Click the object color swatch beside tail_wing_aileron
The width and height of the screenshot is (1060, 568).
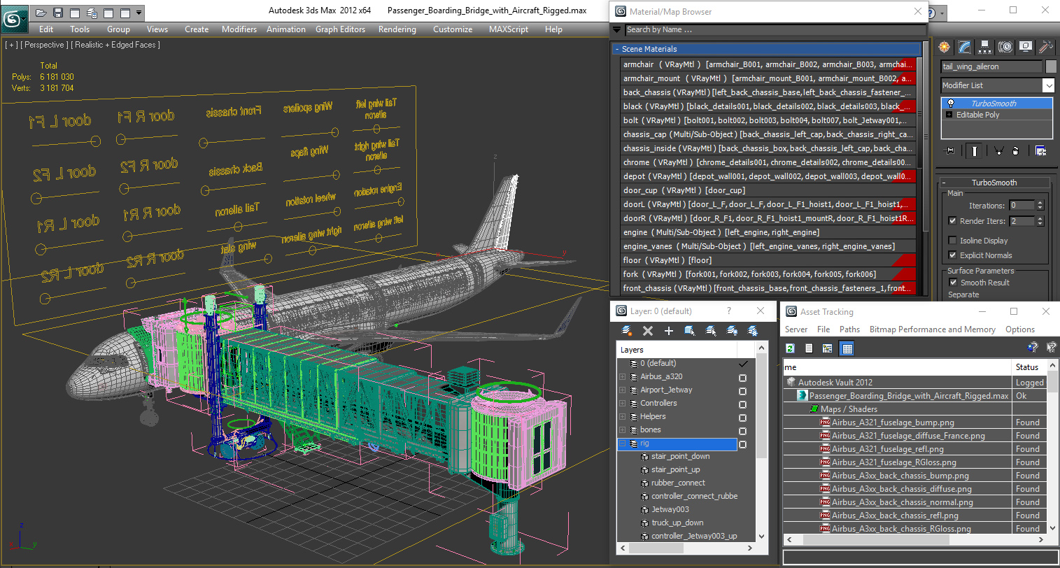pos(1051,66)
